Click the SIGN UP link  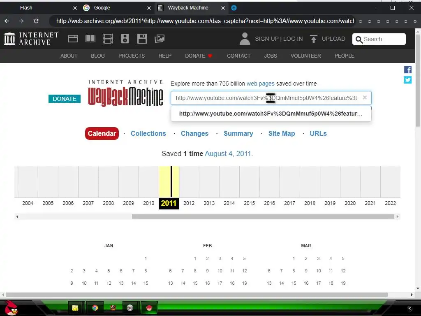tap(266, 39)
